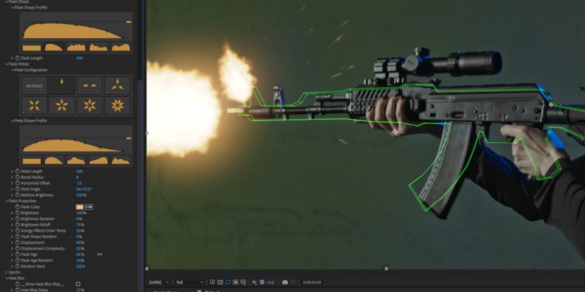
Task: Expand the Sparks group
Action: pyautogui.click(x=7, y=273)
